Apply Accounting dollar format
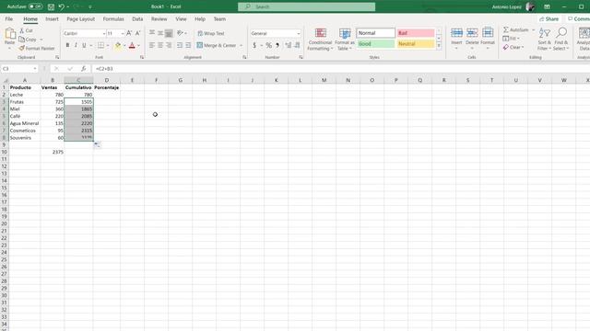 click(x=254, y=45)
